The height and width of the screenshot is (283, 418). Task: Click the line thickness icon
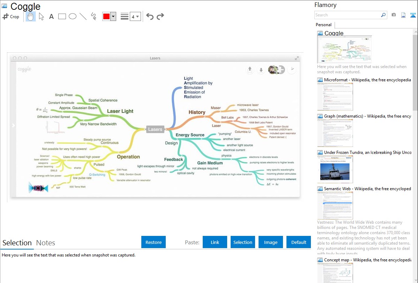pos(125,16)
